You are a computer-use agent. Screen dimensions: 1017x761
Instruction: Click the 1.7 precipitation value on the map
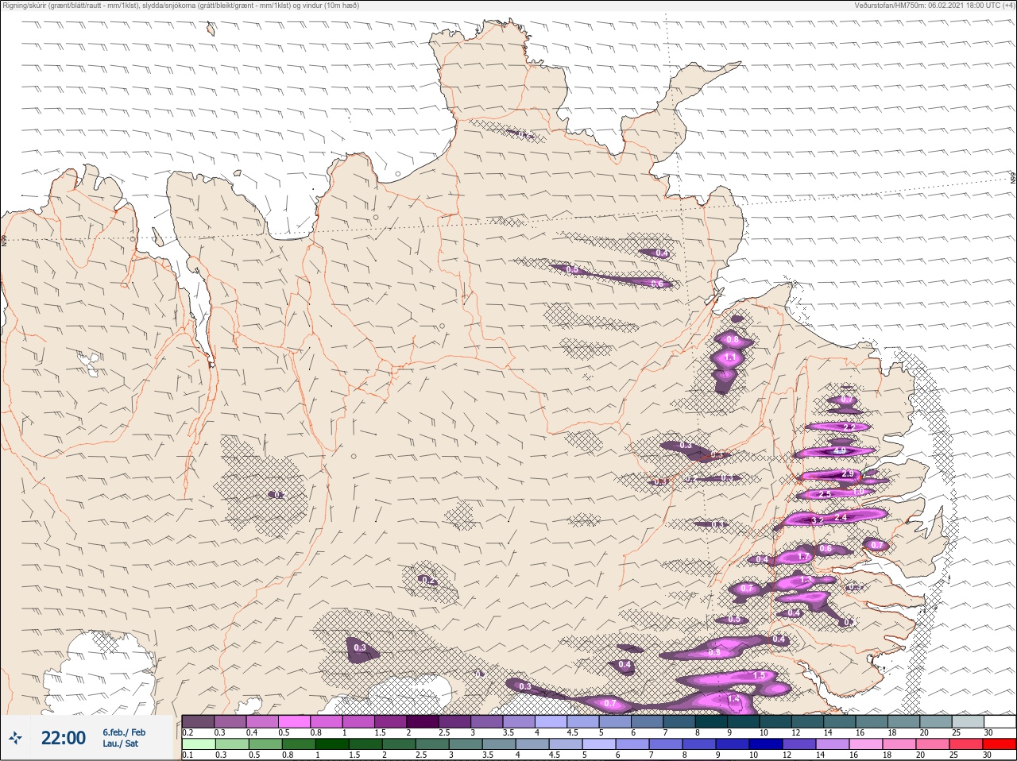tap(803, 557)
